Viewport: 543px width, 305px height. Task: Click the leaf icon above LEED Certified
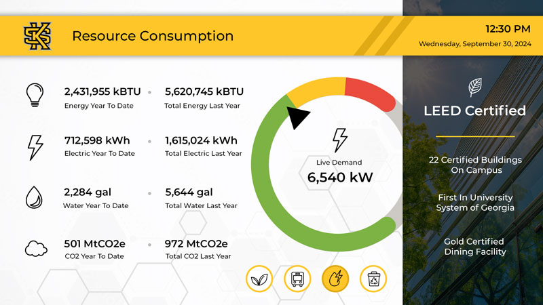tap(475, 87)
